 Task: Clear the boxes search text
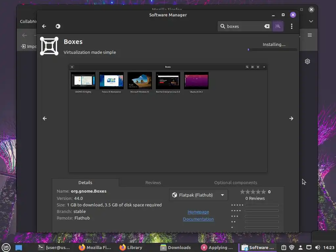click(x=267, y=26)
